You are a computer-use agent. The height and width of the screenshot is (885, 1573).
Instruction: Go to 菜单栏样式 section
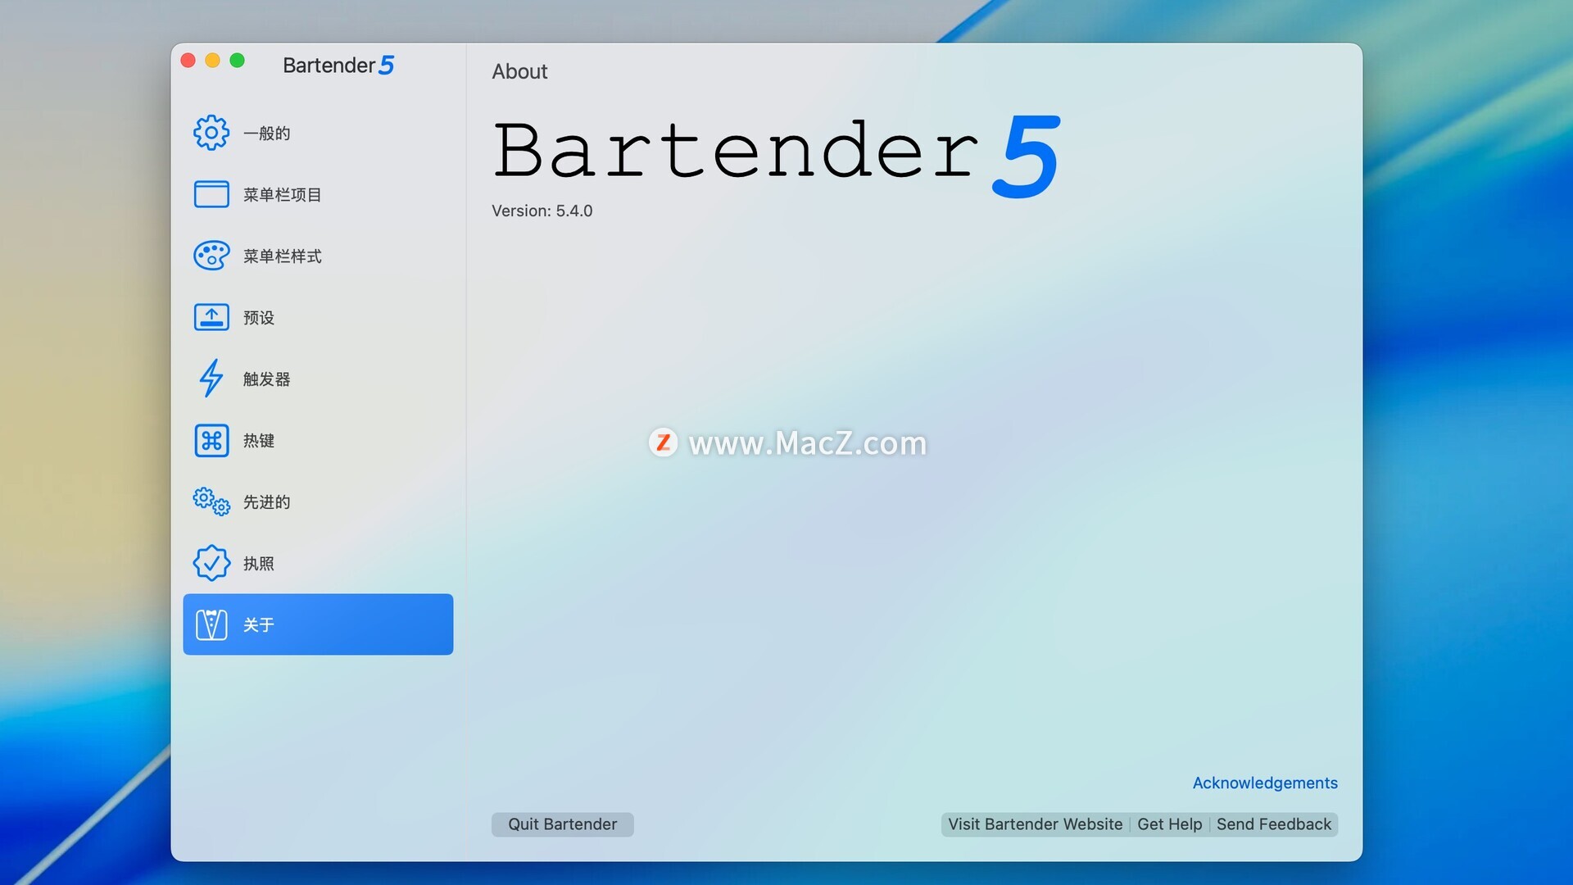pyautogui.click(x=318, y=256)
